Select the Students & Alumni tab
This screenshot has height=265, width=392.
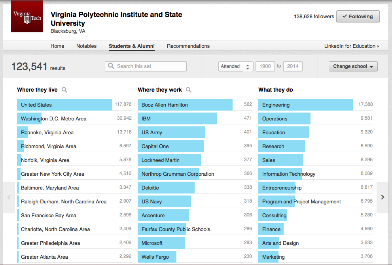(131, 46)
